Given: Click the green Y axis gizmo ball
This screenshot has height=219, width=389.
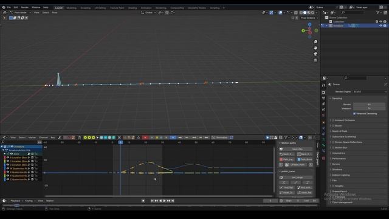Looking at the screenshot, I should [x=303, y=31].
